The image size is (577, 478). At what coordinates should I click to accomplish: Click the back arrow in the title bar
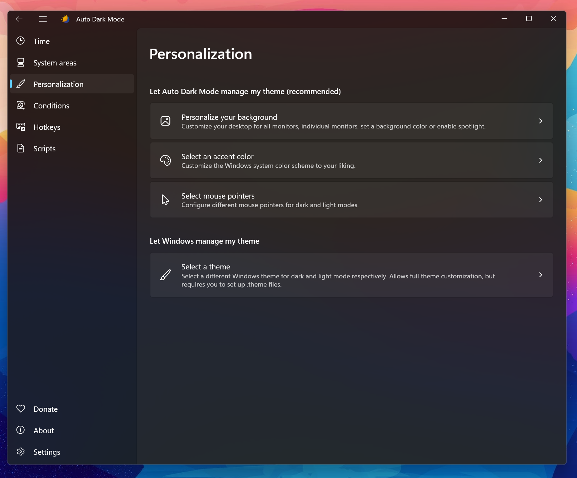point(19,19)
